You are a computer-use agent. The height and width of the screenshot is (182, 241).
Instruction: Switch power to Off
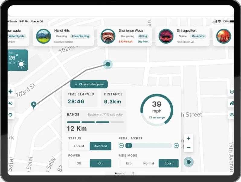79,163
